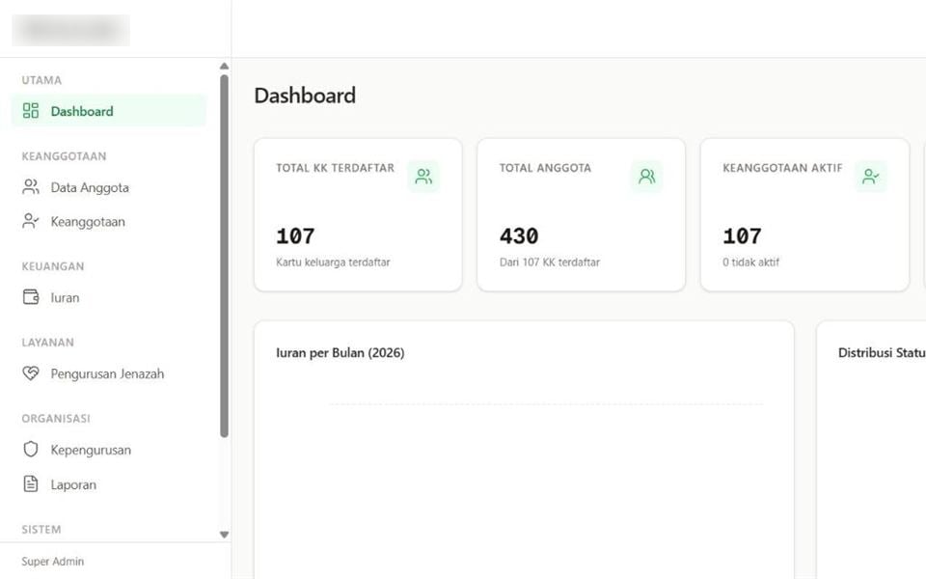Click the Laporan document icon
The height and width of the screenshot is (579, 926).
[x=31, y=483]
